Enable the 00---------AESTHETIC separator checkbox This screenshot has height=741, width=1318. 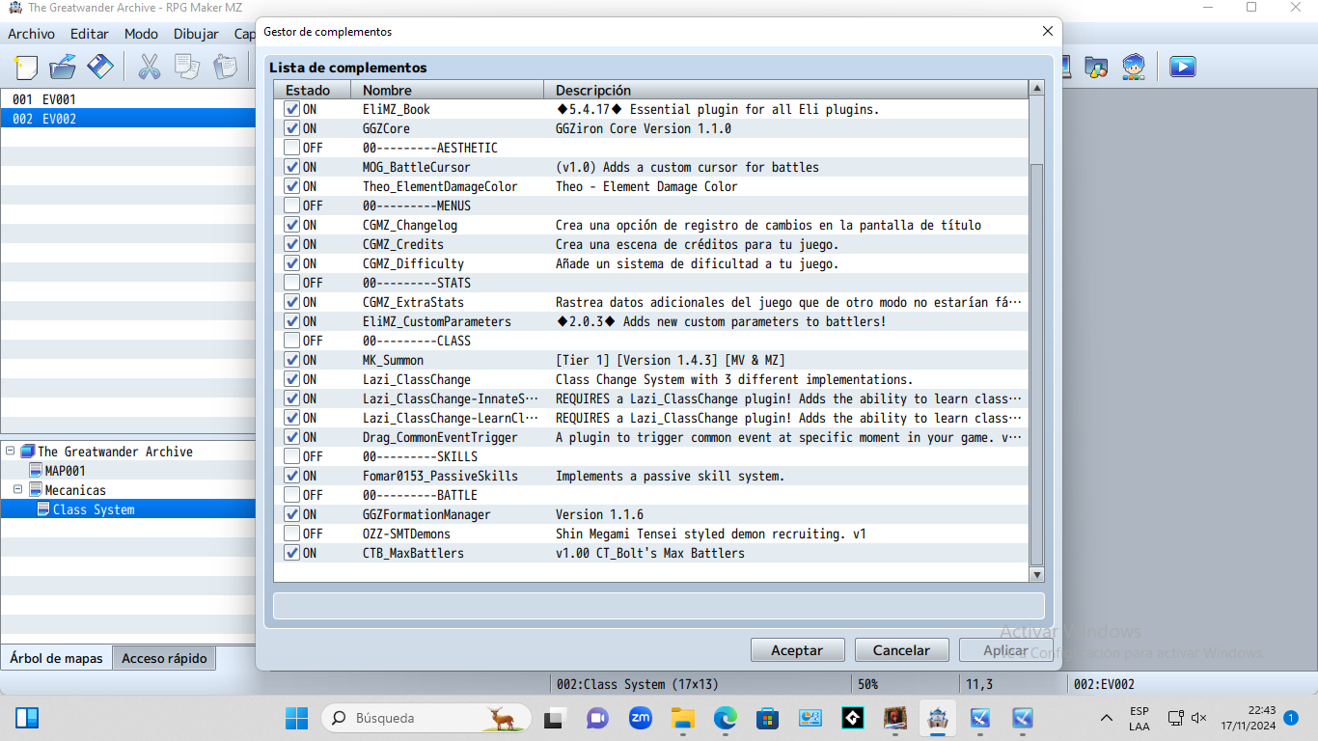(291, 148)
